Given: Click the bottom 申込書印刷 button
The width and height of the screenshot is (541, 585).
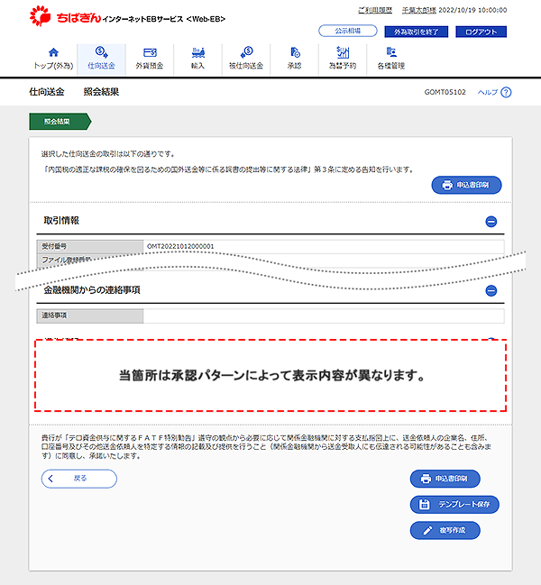Looking at the screenshot, I should point(445,479).
